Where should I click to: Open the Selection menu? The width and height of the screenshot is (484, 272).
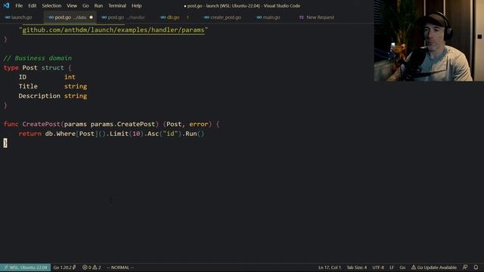[51, 5]
